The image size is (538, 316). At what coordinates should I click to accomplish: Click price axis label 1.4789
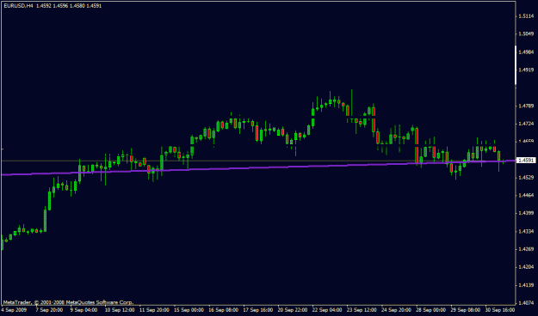coord(526,106)
